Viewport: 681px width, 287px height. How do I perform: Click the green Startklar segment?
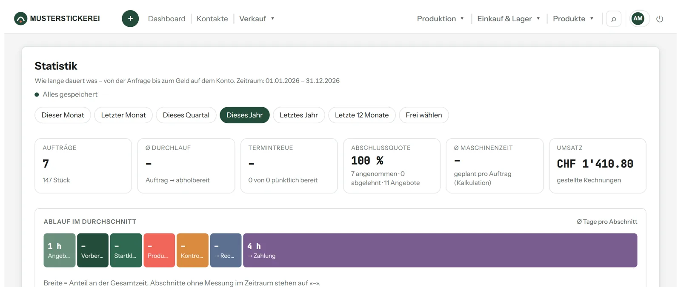[x=126, y=250]
